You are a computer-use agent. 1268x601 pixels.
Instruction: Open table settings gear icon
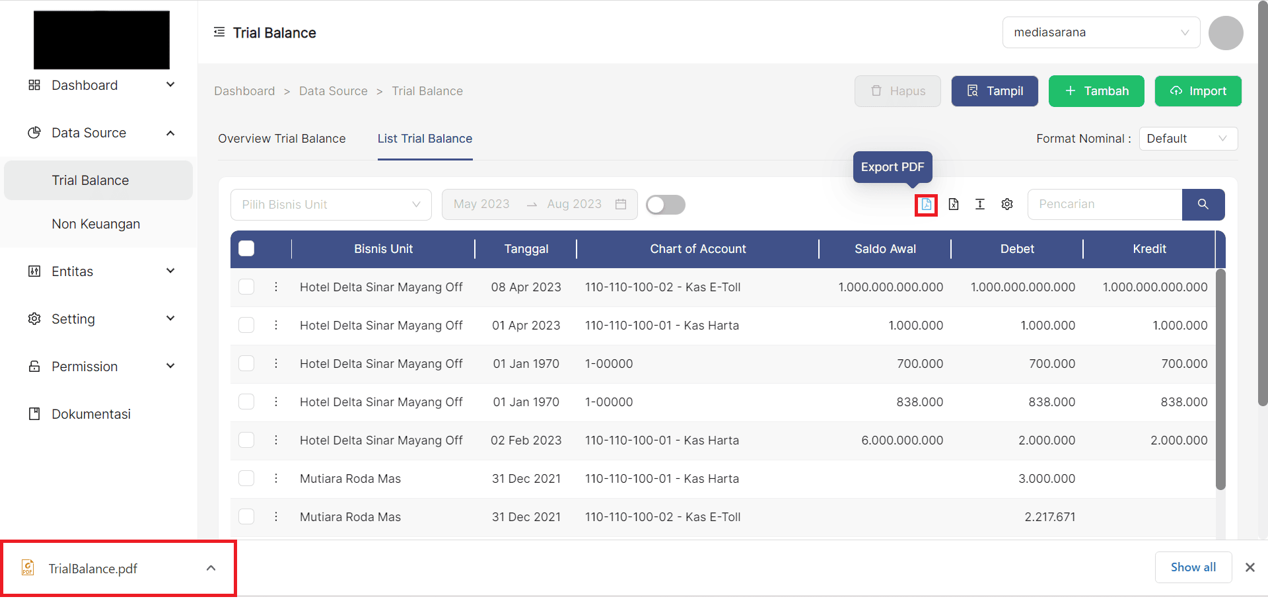tap(1007, 205)
